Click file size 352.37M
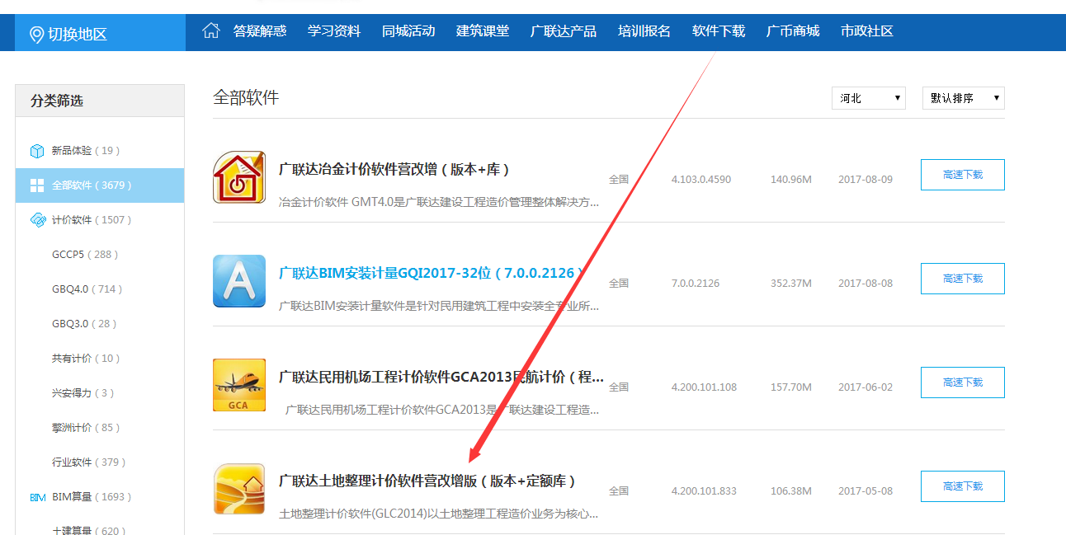 (791, 284)
